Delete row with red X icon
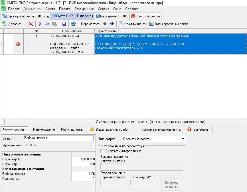 (31, 24)
